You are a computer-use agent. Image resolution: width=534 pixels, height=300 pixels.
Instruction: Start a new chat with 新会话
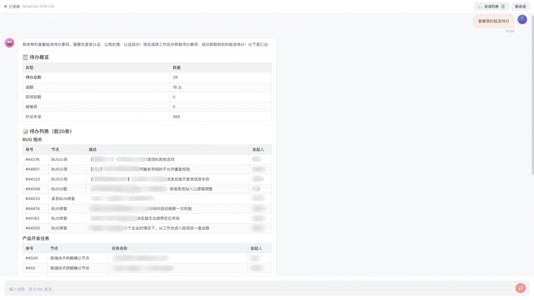click(x=520, y=6)
